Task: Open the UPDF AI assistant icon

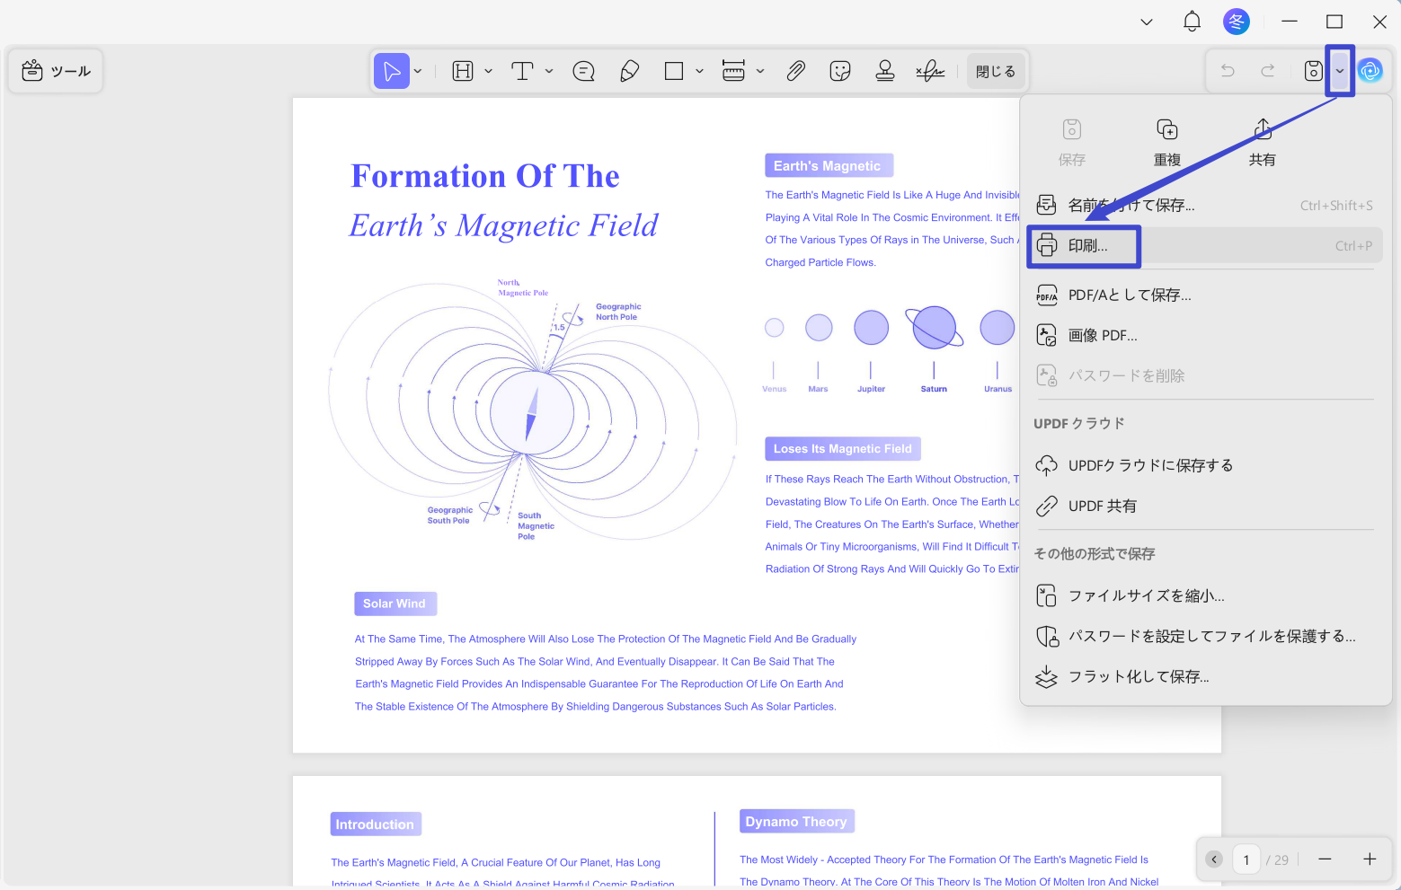Action: tap(1370, 71)
